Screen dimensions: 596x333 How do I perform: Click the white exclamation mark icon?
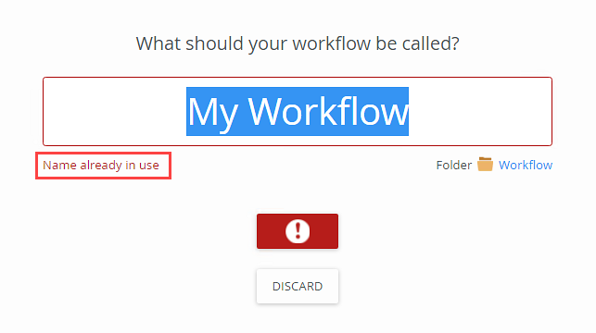point(298,231)
